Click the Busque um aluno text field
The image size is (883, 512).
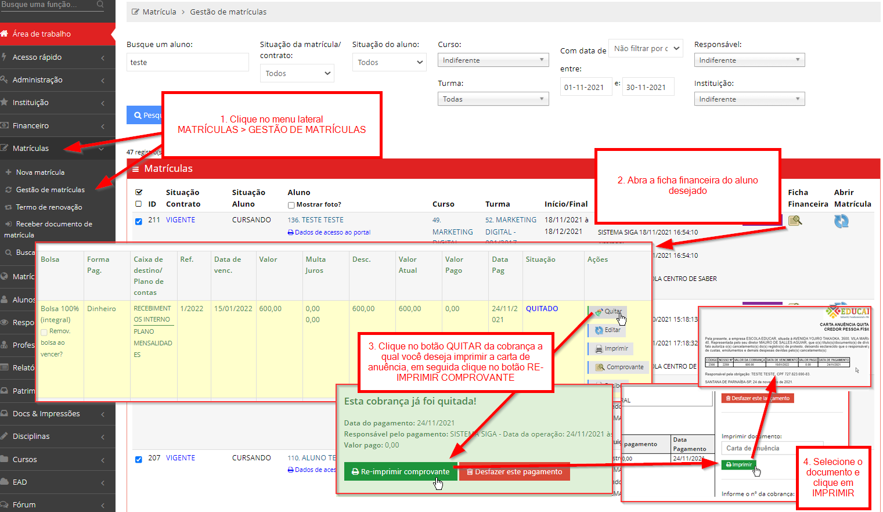click(x=188, y=63)
